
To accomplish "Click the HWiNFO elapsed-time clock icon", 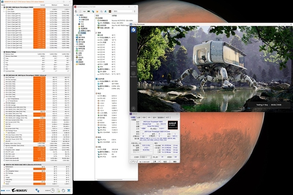I will pyautogui.click(x=52, y=190).
